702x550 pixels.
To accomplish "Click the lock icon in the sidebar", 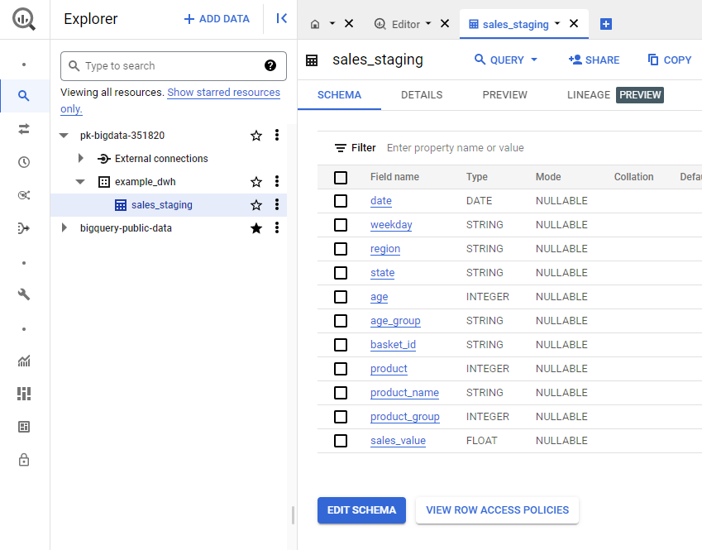I will click(23, 460).
